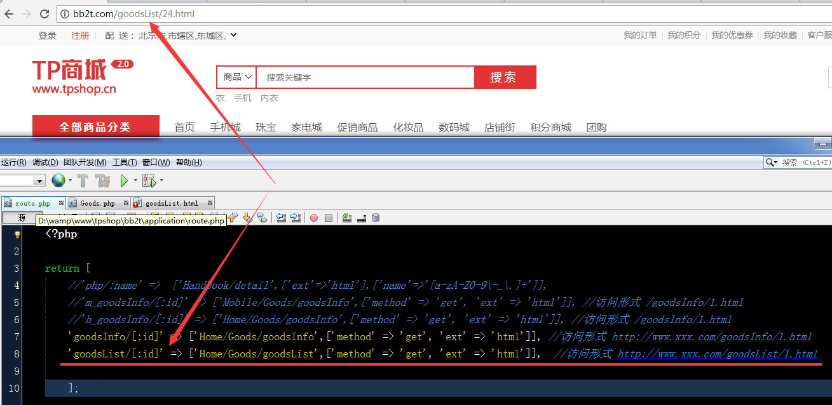Image resolution: width=832 pixels, height=405 pixels.
Task: Click the browser reload button
Action: coord(44,13)
